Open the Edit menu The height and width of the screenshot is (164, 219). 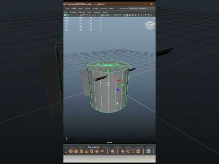pos(67,9)
